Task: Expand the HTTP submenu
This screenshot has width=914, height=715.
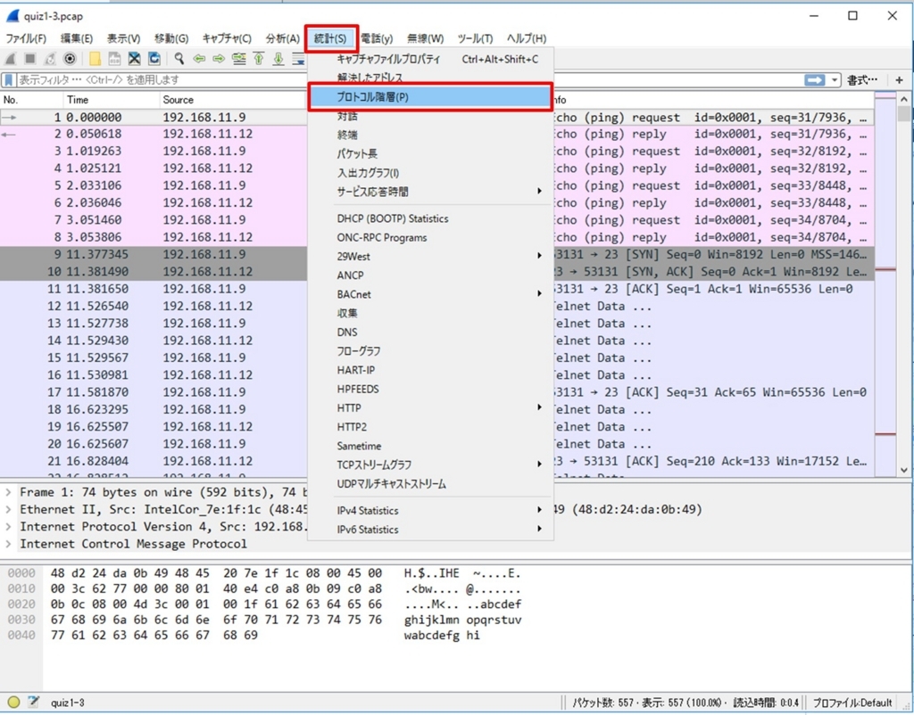Action: click(539, 407)
